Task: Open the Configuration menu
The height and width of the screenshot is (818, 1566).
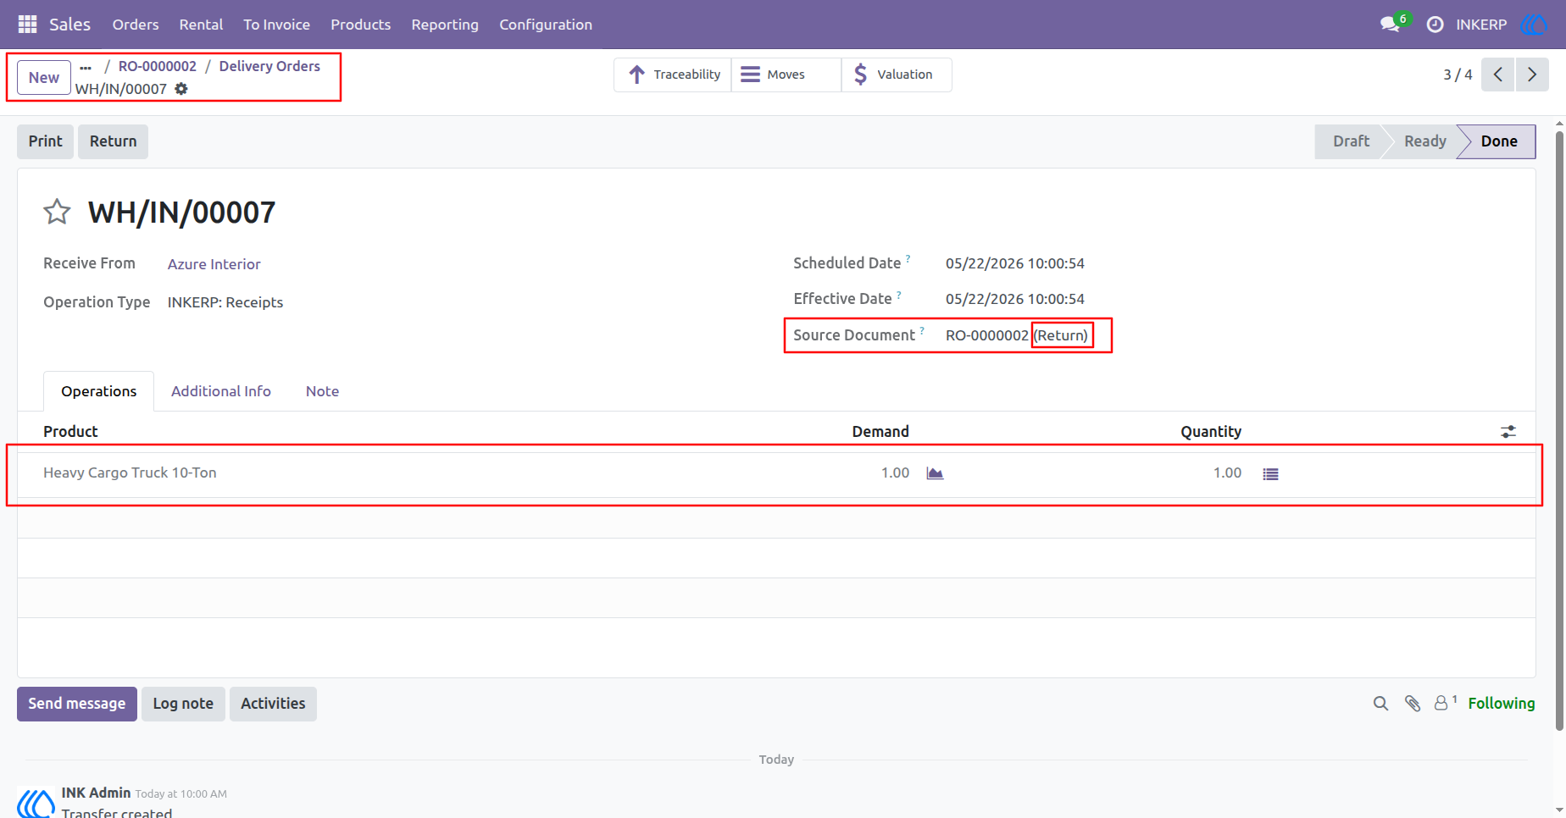Action: point(546,25)
